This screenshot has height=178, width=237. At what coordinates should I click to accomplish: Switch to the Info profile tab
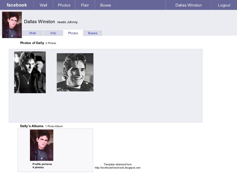(53, 33)
